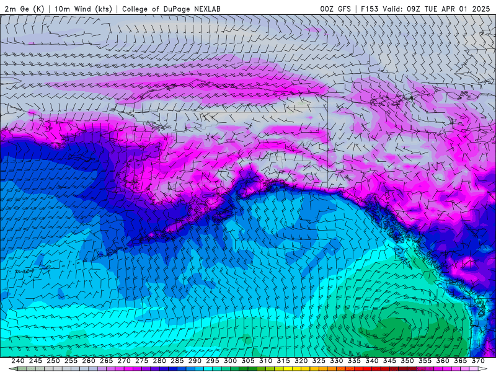Screen dimensions: 496x372
Task: Select the 240 value on the color scale
Action: (x=18, y=361)
